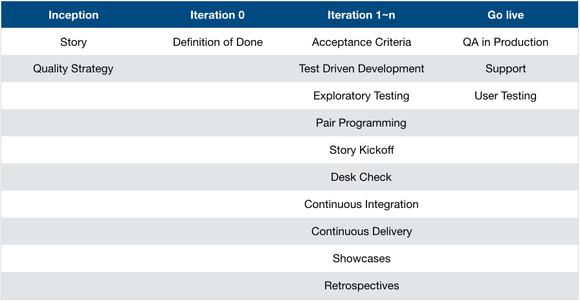The image size is (580, 301).
Task: Select the Definition of Done cell
Action: point(217,42)
